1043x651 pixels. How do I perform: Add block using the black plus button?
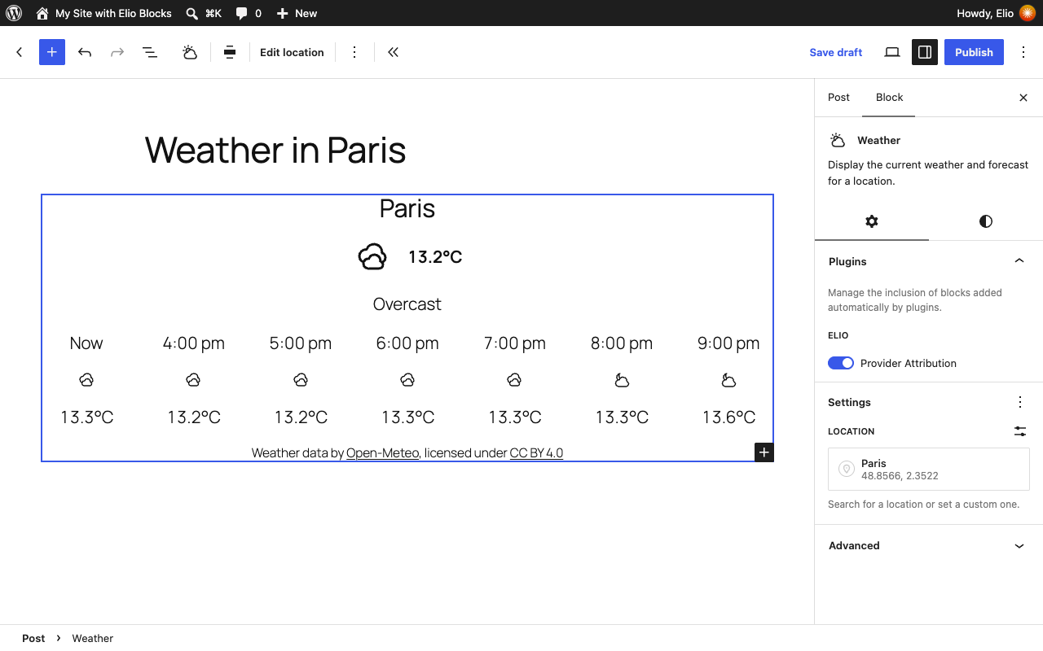(x=764, y=452)
